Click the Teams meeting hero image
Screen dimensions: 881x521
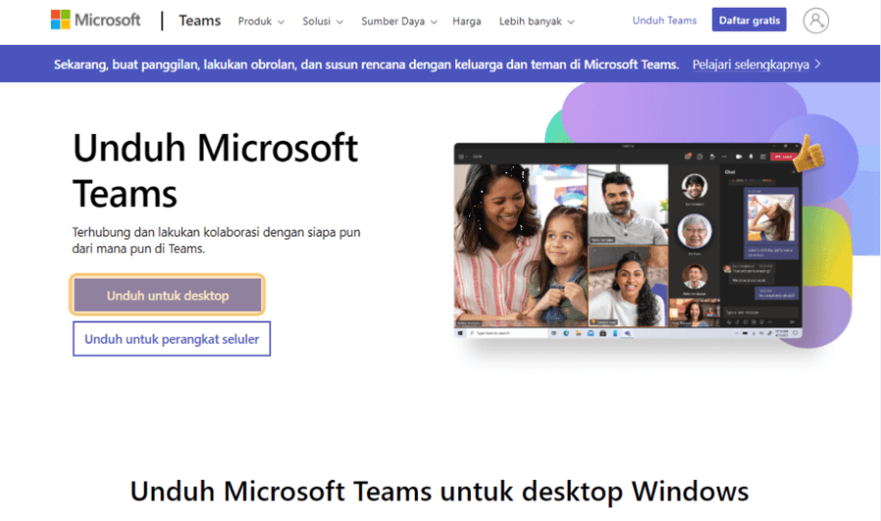pos(628,240)
